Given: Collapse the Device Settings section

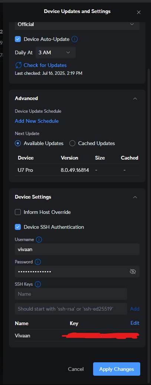Looking at the screenshot, I should coord(135,197).
